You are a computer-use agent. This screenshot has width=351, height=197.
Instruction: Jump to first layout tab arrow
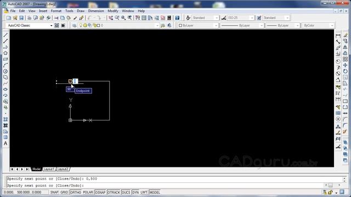[12, 169]
